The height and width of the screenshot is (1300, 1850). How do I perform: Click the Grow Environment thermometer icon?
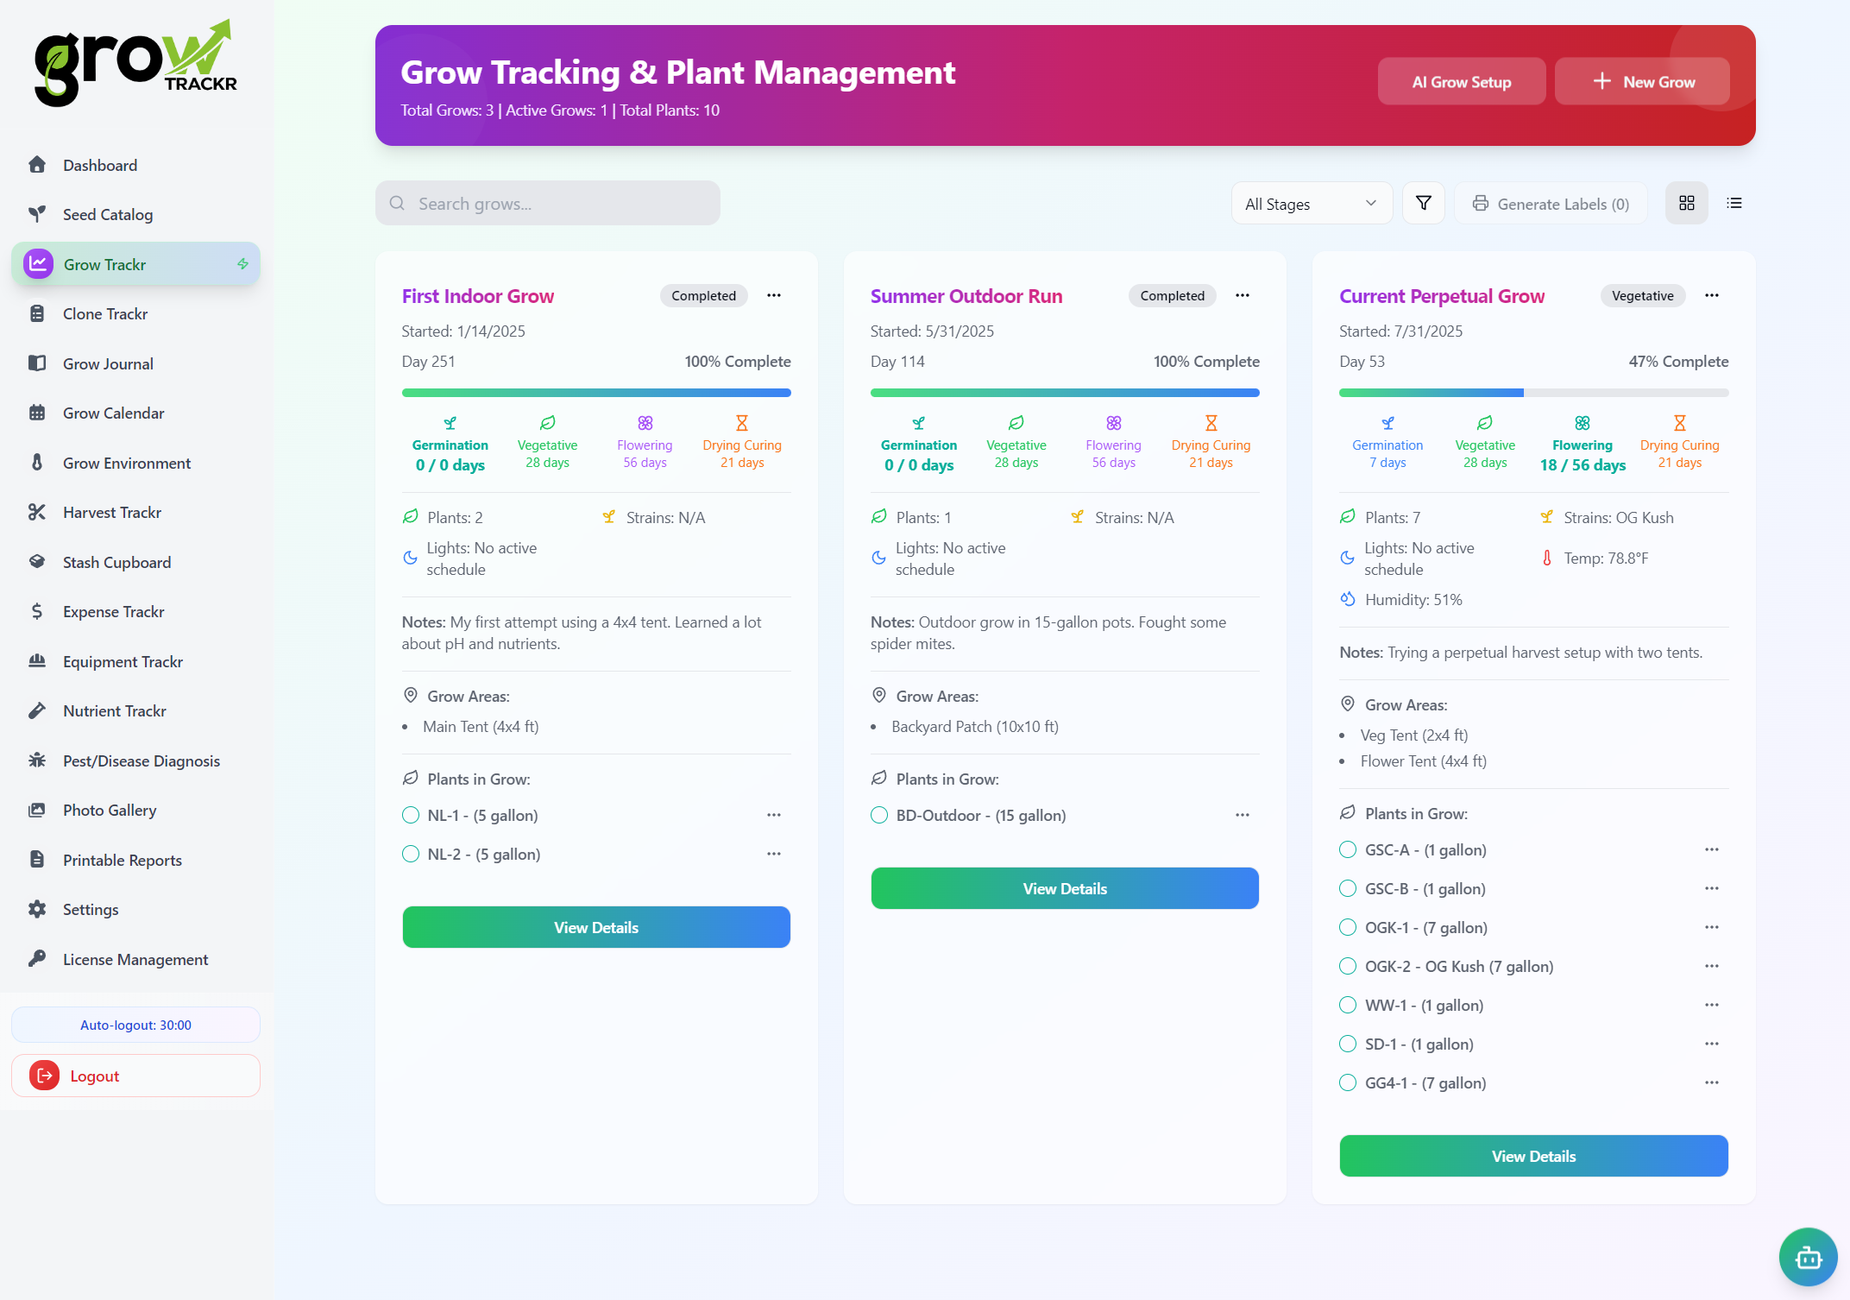[37, 463]
